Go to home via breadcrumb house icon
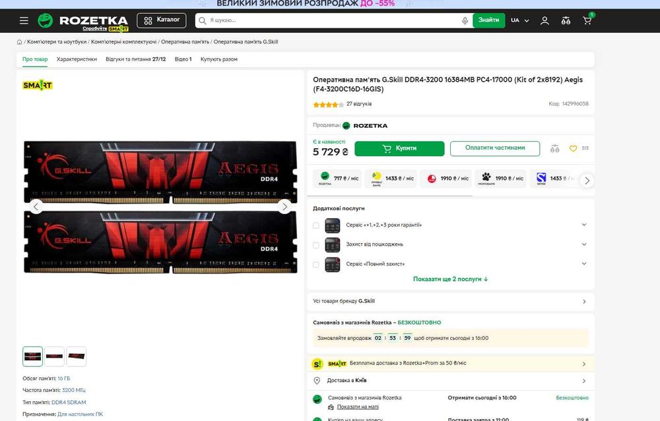This screenshot has width=660, height=421. point(19,42)
